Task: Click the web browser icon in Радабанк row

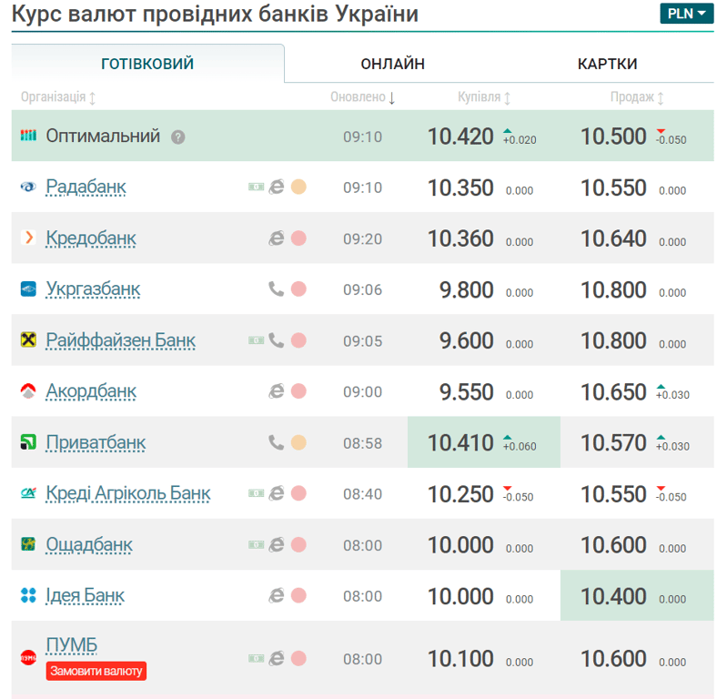Action: (x=277, y=187)
